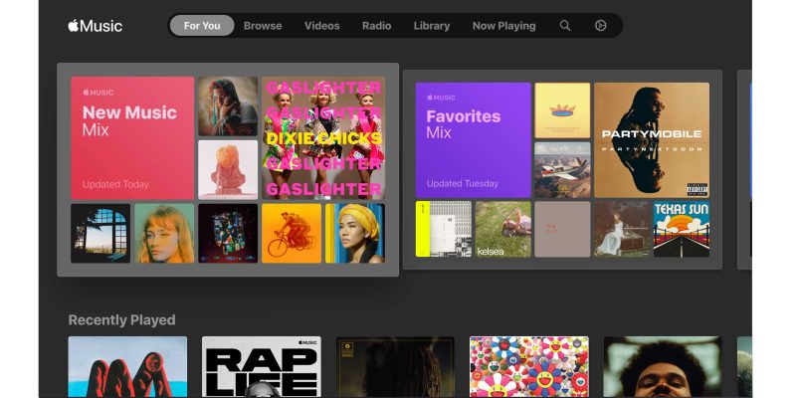This screenshot has height=398, width=796.
Task: Select the For You tab
Action: (202, 26)
